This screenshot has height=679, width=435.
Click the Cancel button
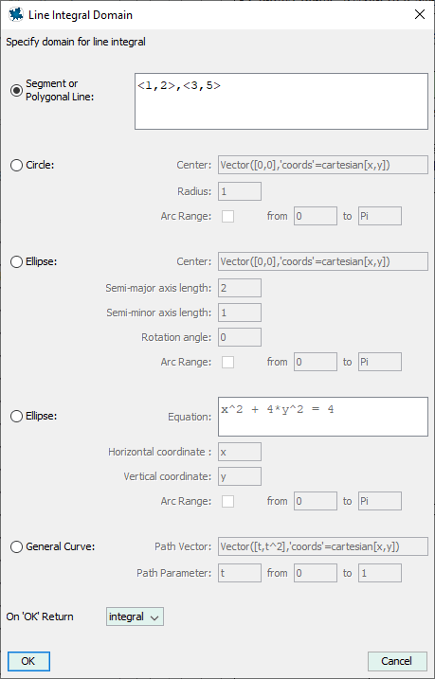pyautogui.click(x=397, y=661)
